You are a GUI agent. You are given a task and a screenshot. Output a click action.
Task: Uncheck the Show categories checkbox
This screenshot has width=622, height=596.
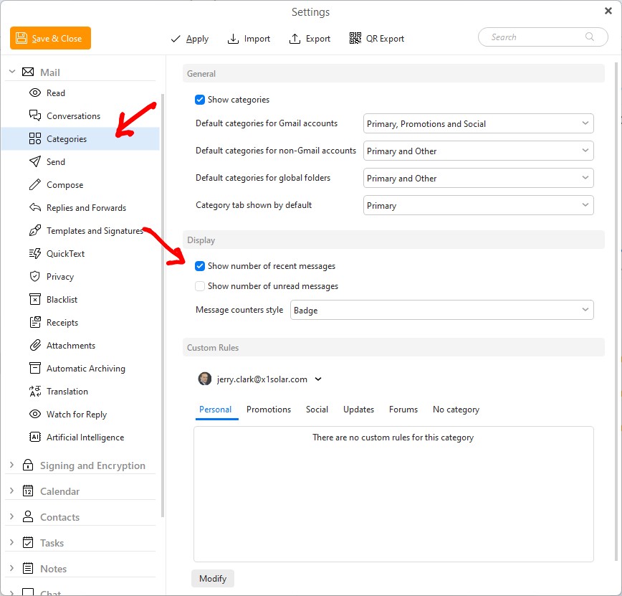coord(200,100)
